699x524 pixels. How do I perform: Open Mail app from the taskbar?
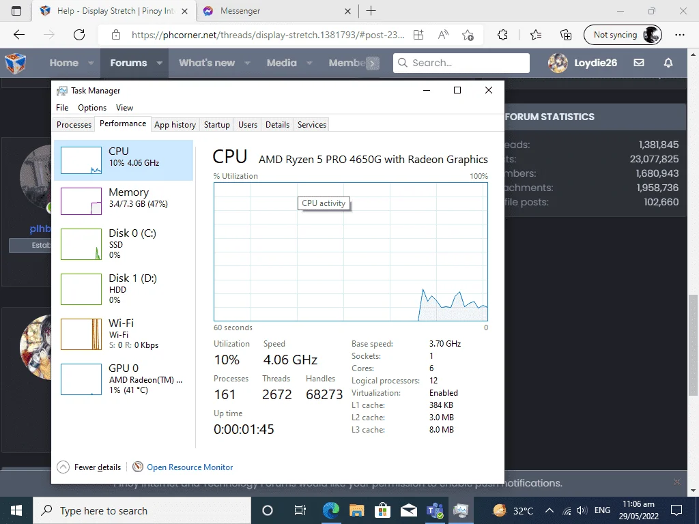[408, 510]
